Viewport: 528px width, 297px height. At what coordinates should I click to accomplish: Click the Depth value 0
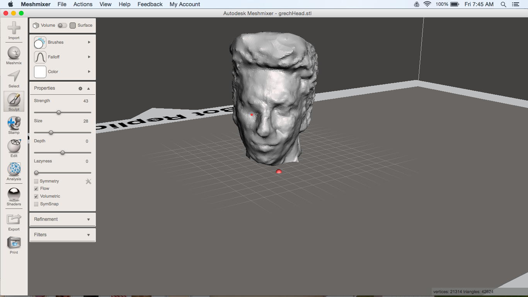pyautogui.click(x=87, y=142)
